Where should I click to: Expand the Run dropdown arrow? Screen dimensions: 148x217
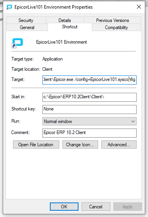(133, 121)
